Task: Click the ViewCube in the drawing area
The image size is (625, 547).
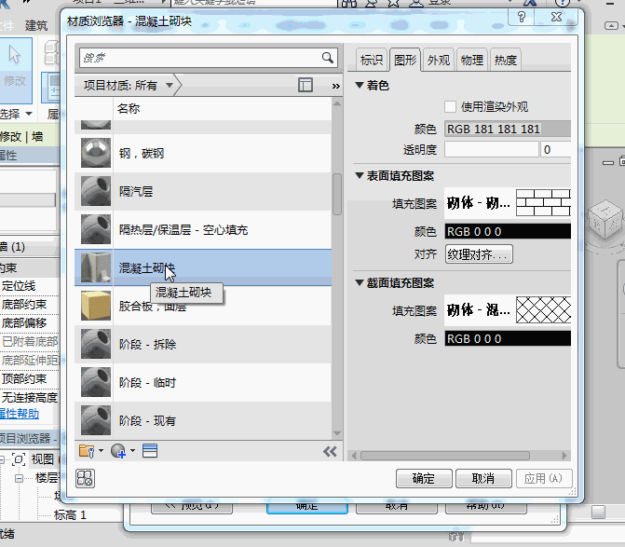Action: click(x=605, y=220)
